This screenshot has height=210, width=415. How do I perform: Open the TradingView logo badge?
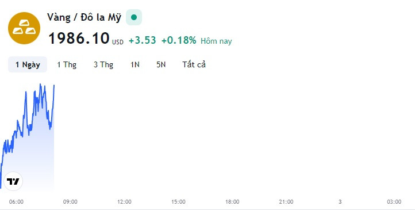[x=13, y=181]
